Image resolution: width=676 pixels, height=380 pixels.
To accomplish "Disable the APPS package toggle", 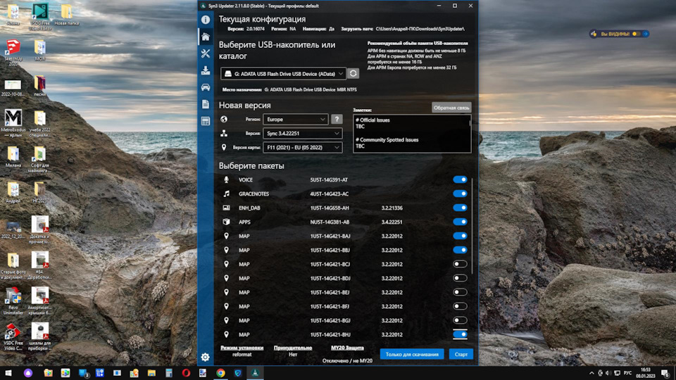I will pyautogui.click(x=460, y=222).
